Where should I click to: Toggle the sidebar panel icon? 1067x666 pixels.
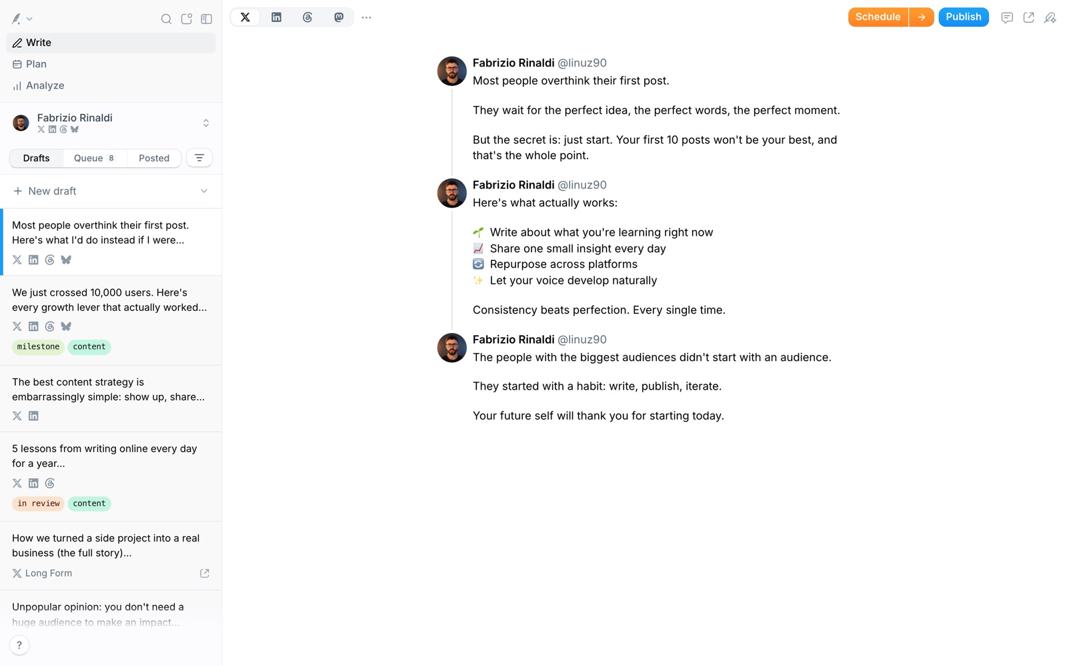[x=207, y=19]
